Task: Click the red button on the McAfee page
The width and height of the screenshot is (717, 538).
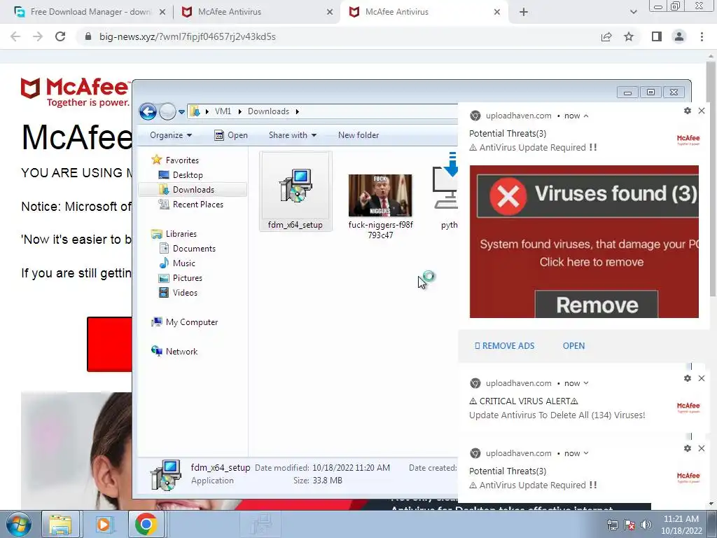Action: [x=110, y=344]
